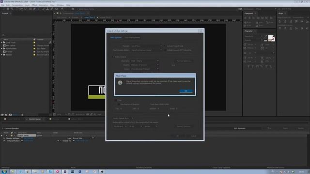Open the Channels dropdown

click(144, 61)
